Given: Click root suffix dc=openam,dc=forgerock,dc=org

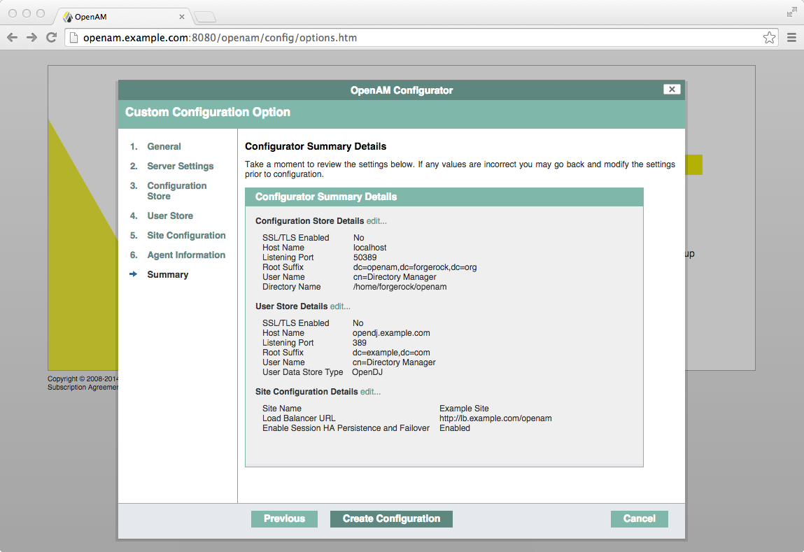Looking at the screenshot, I should (415, 267).
